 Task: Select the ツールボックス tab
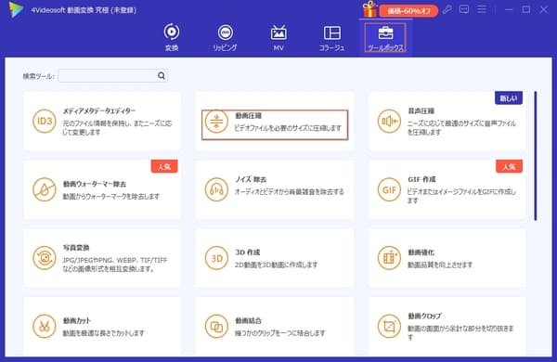click(x=385, y=37)
